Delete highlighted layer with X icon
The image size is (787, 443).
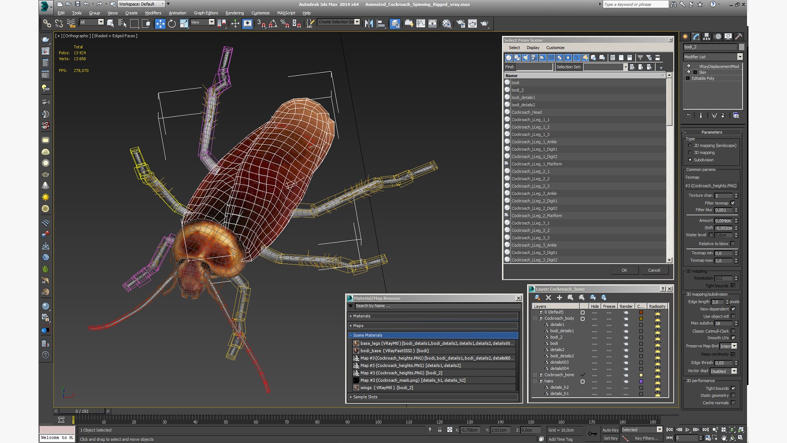click(x=548, y=297)
